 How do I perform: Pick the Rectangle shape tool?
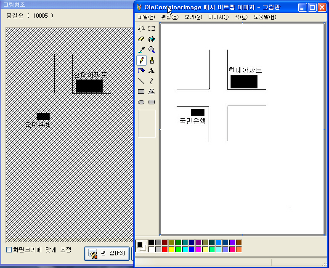[141, 91]
